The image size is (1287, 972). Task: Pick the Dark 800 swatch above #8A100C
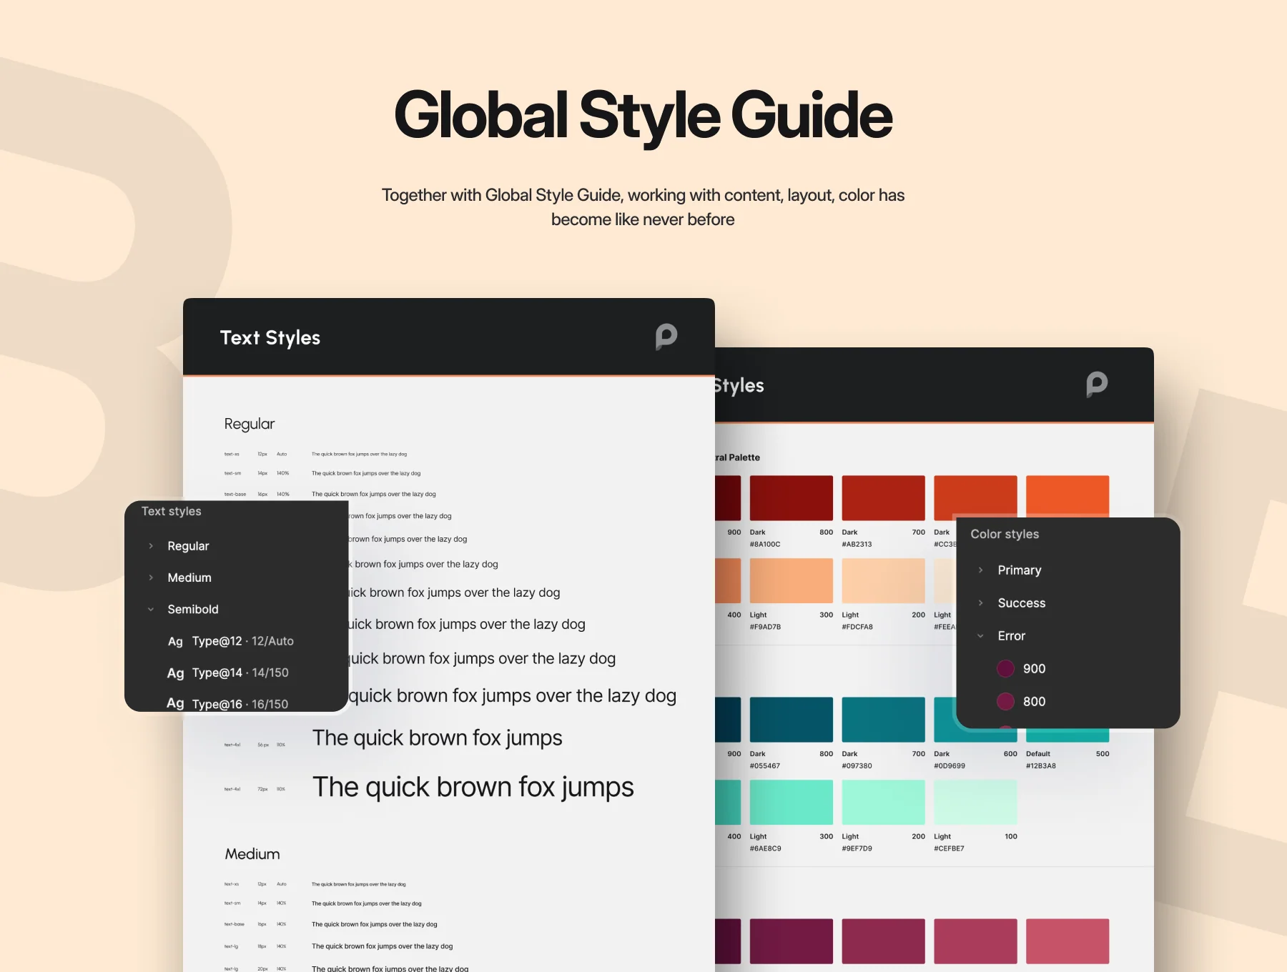coord(792,497)
